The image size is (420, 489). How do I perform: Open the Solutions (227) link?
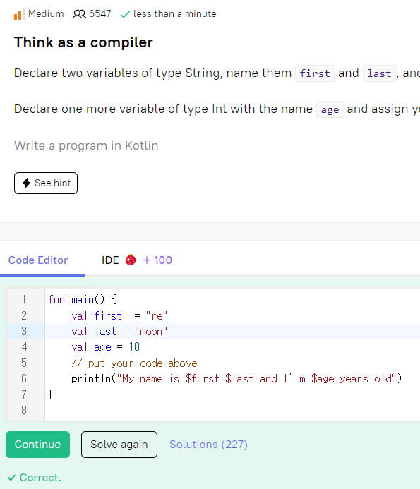pos(208,445)
